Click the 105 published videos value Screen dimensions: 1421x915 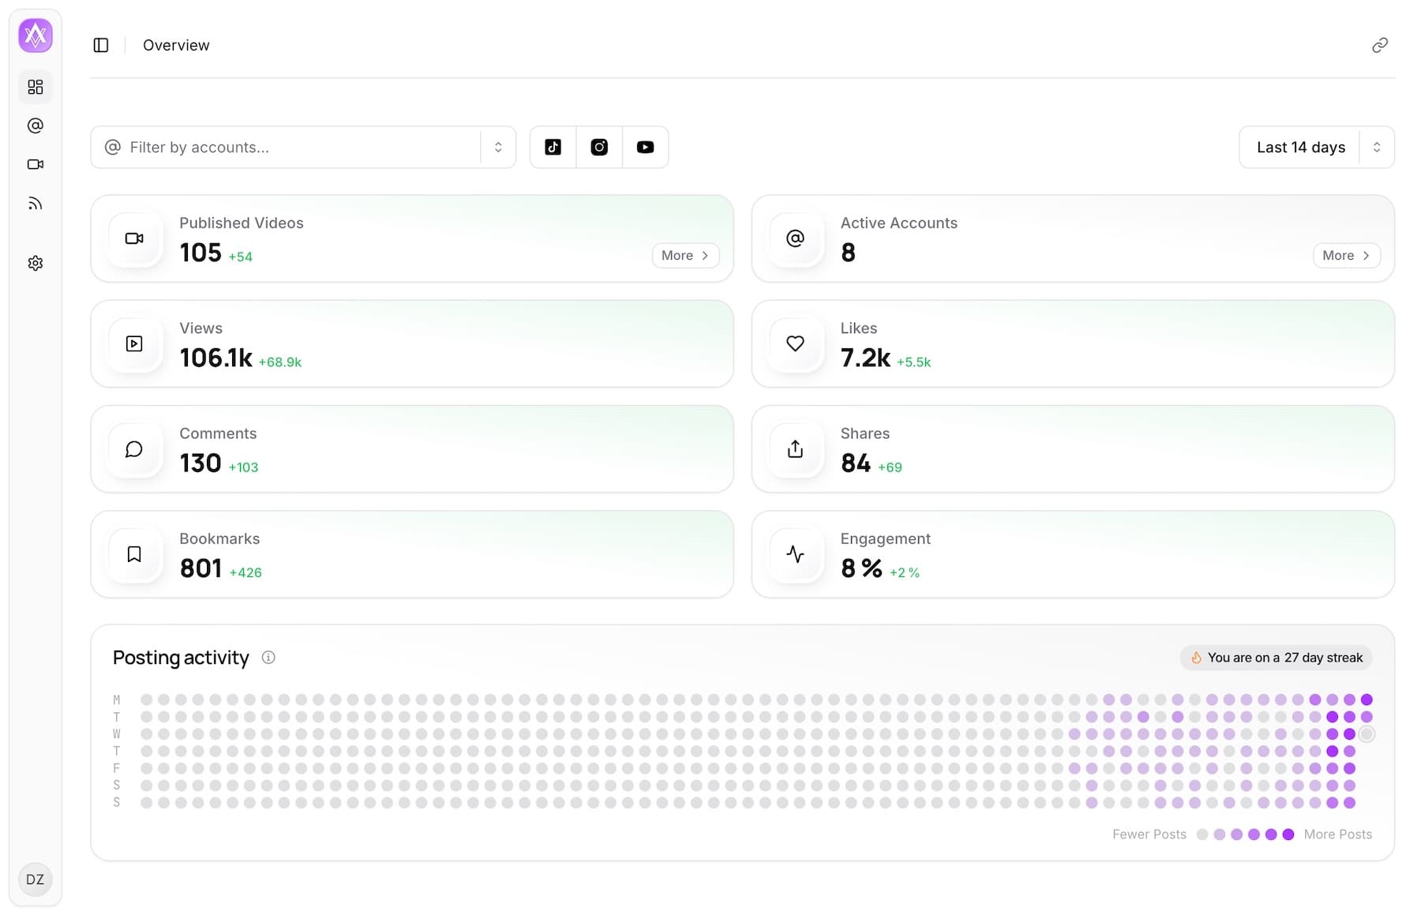tap(201, 253)
